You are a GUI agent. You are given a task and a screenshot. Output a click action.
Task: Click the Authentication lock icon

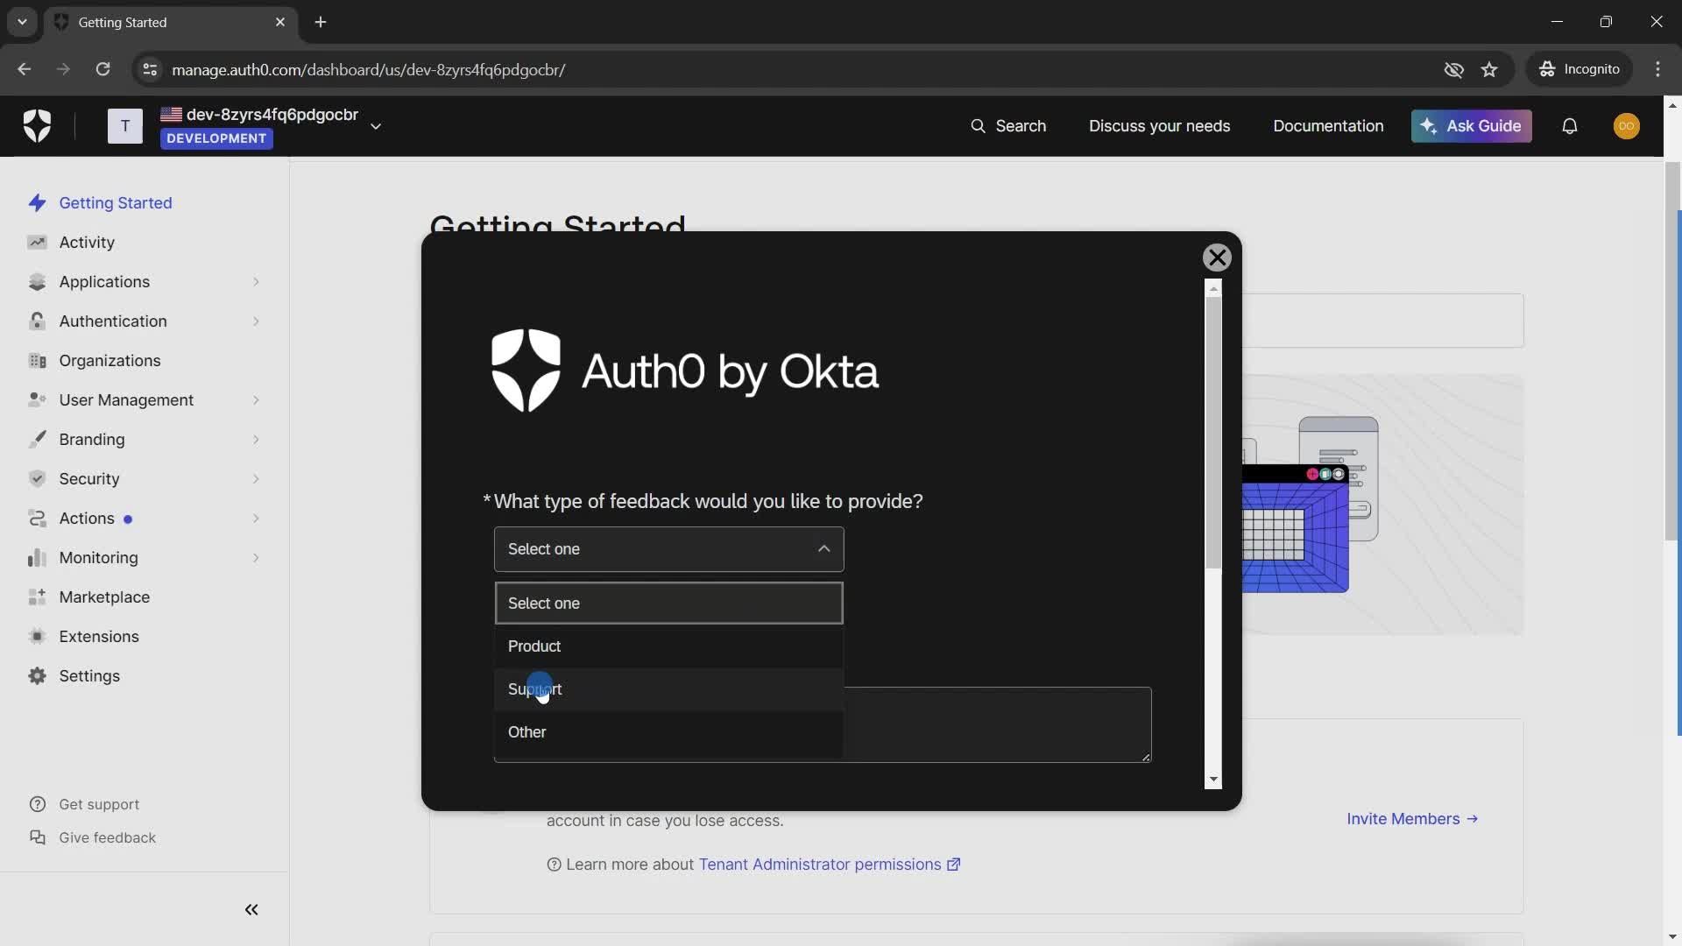(37, 321)
